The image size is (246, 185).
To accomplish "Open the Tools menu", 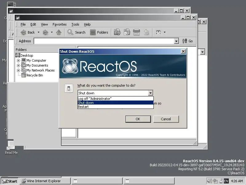I will (75, 24).
